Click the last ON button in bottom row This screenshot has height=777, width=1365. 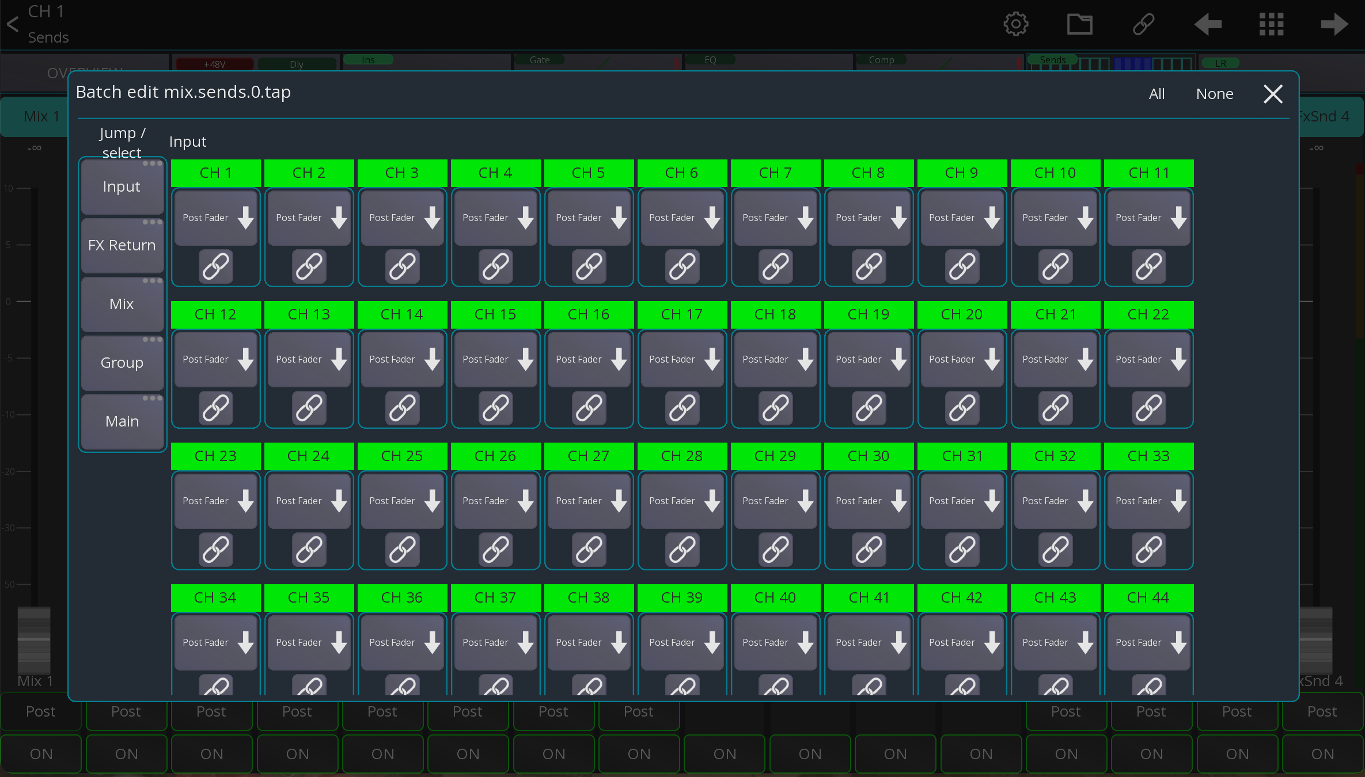point(1322,755)
